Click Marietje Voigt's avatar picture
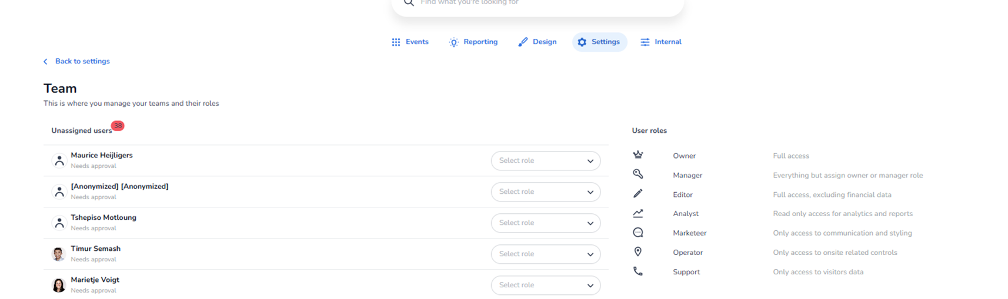The image size is (1008, 299). point(58,285)
